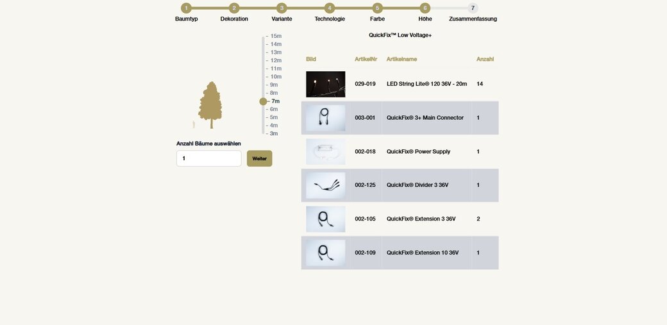Click the golden tree icon

(210, 105)
